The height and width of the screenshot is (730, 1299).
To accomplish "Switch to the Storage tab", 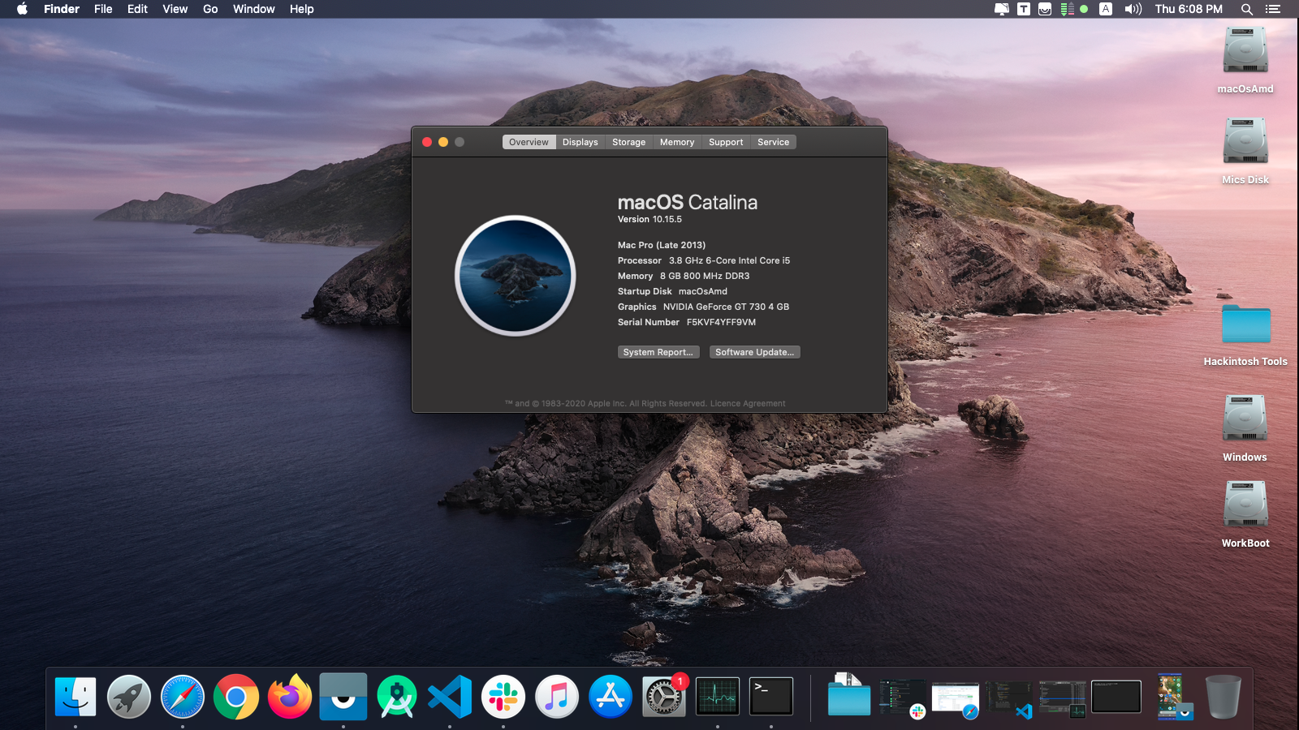I will pyautogui.click(x=628, y=142).
